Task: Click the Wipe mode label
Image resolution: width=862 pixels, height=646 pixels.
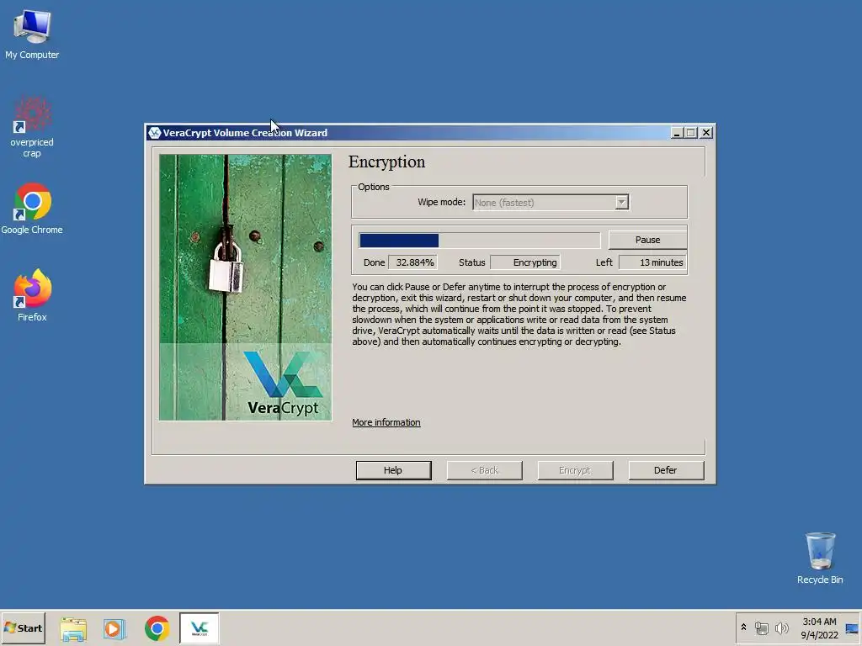Action: [441, 202]
